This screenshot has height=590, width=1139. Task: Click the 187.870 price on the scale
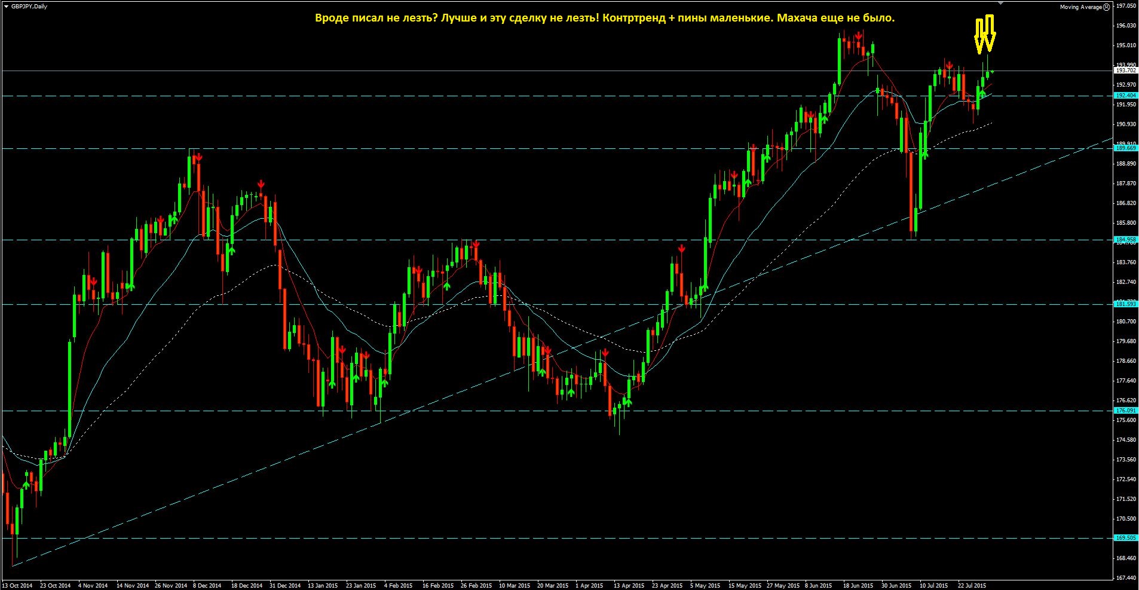pos(1126,184)
